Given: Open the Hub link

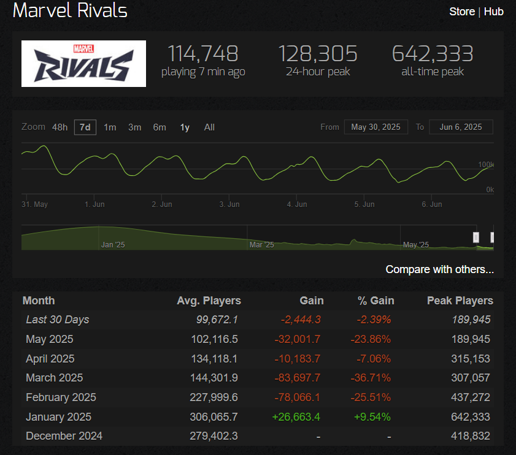Looking at the screenshot, I should [x=493, y=12].
